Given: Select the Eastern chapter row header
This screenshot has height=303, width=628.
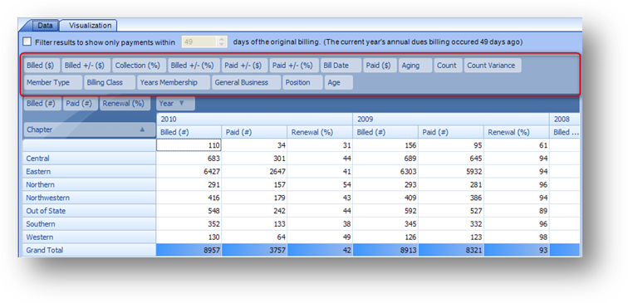Looking at the screenshot, I should tap(90, 172).
